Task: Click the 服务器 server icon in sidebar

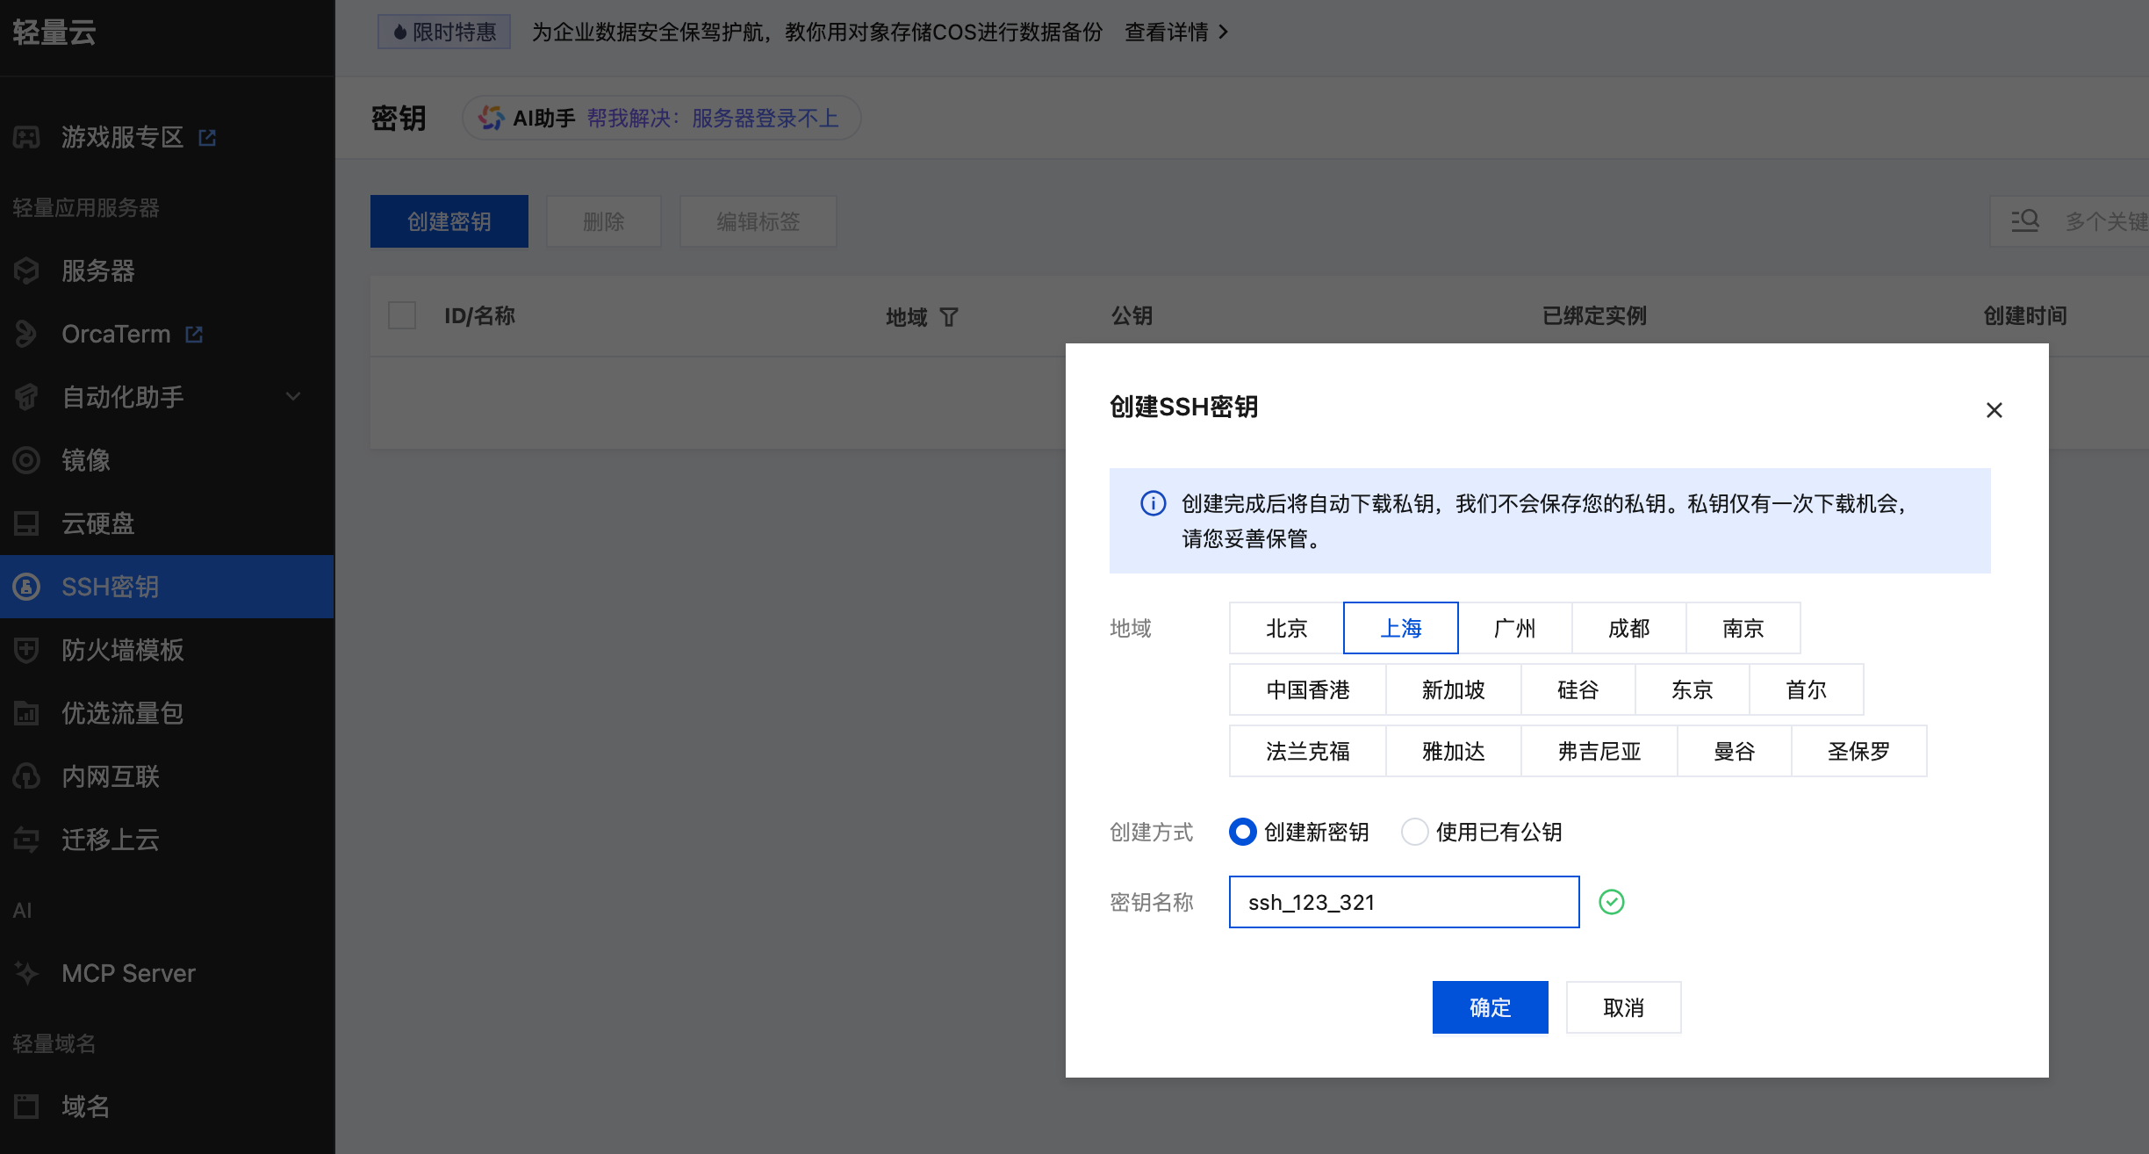Action: click(27, 270)
